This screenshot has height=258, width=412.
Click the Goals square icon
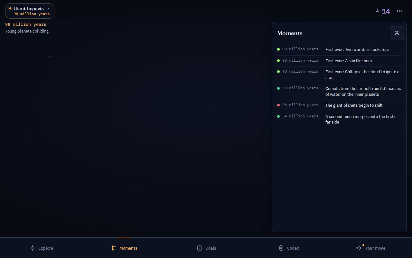(200, 248)
